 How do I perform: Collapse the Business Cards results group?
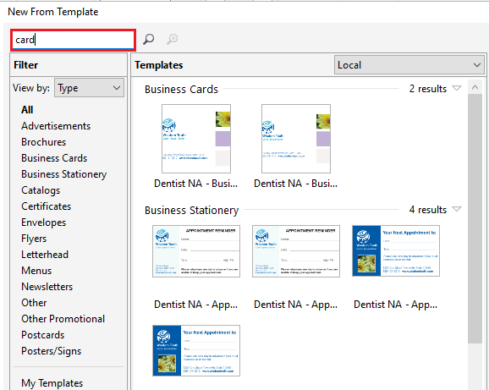coord(457,88)
